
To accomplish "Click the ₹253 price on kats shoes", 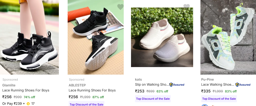I will tap(140, 91).
